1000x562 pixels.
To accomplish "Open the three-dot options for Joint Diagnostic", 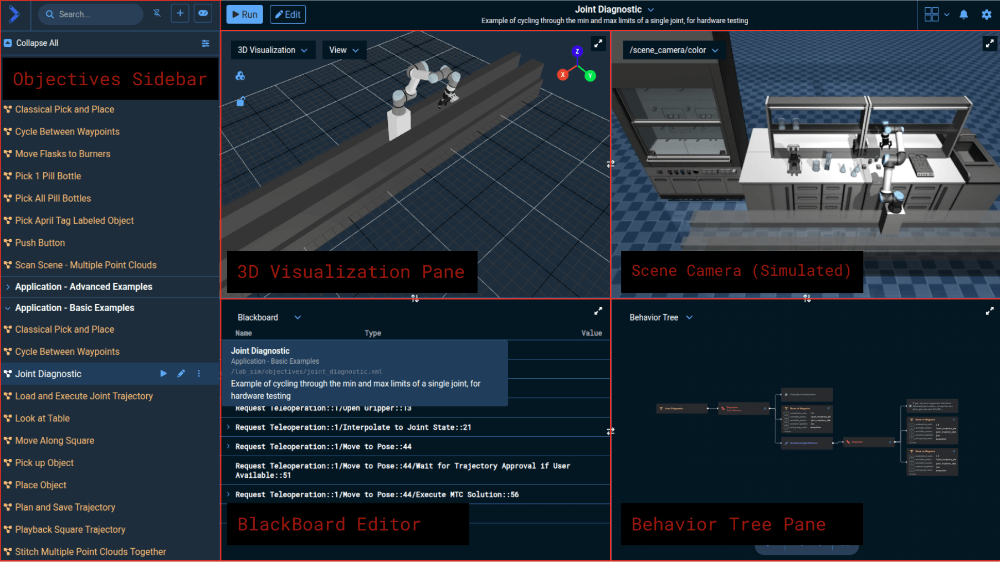I will [x=199, y=374].
